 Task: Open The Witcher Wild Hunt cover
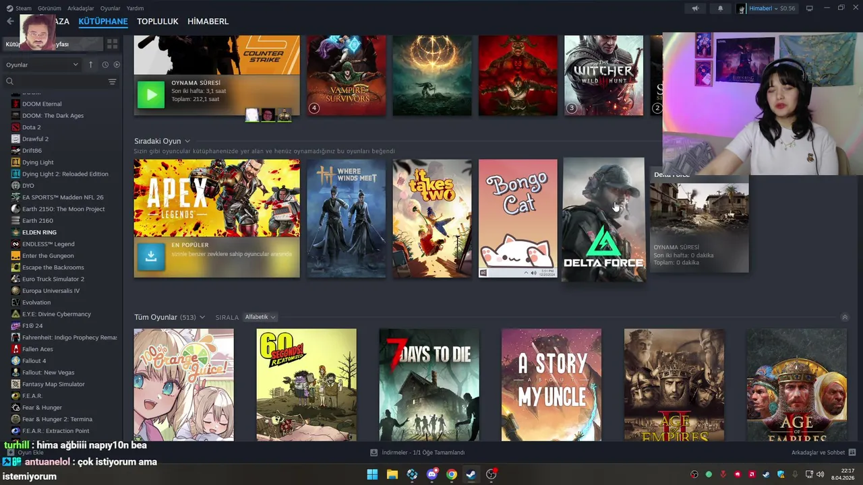tap(603, 75)
